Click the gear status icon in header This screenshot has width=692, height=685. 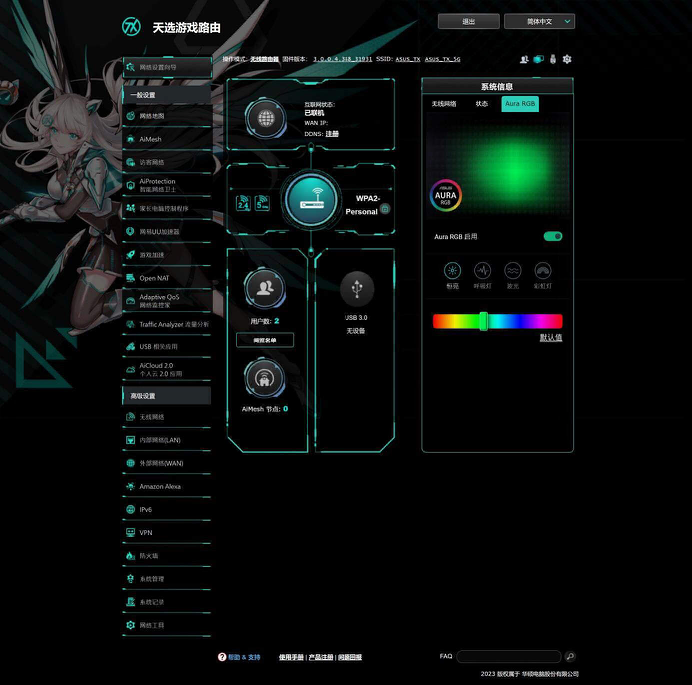click(x=567, y=59)
